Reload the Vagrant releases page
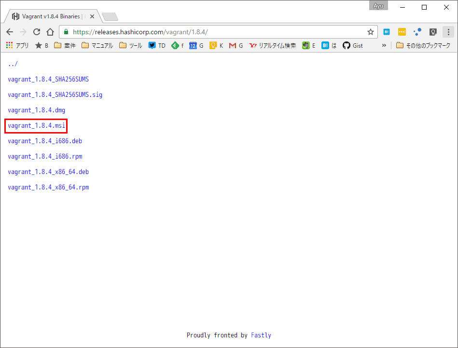 [x=37, y=32]
